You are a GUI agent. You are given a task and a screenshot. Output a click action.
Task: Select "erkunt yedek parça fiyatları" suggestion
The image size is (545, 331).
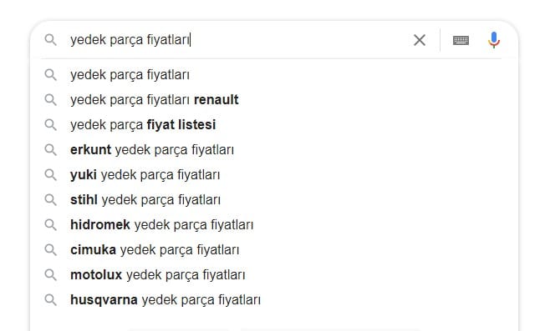(274, 150)
